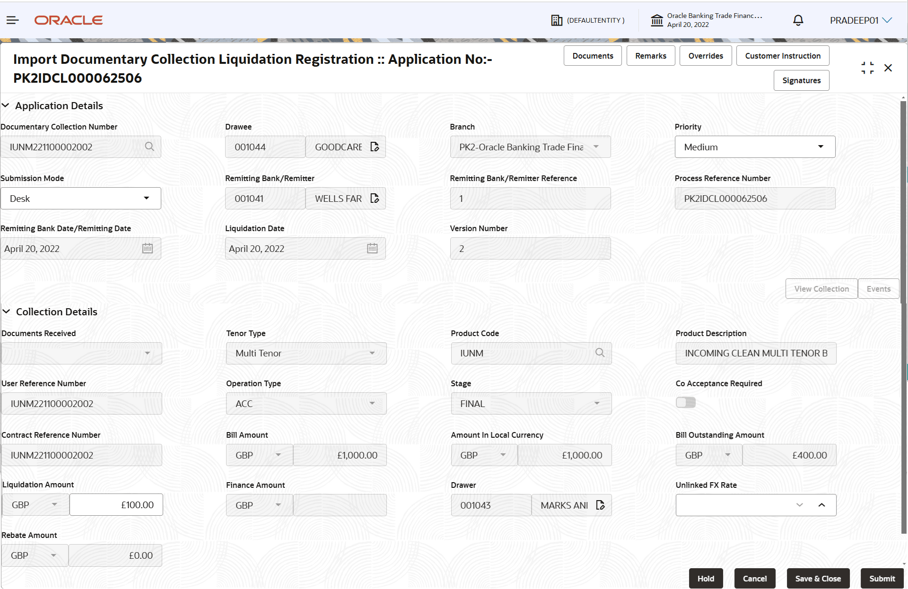Viewport: 908px width, 589px height.
Task: Collapse the Unlinked FX Rate picker
Action: [822, 505]
